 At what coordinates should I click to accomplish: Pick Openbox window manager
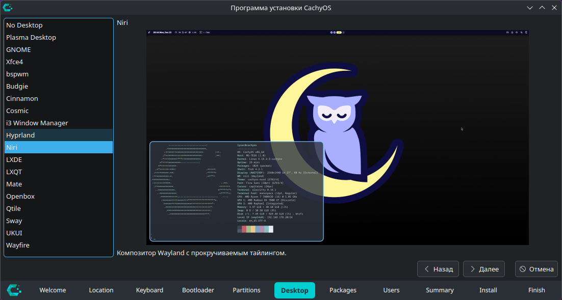pos(59,196)
